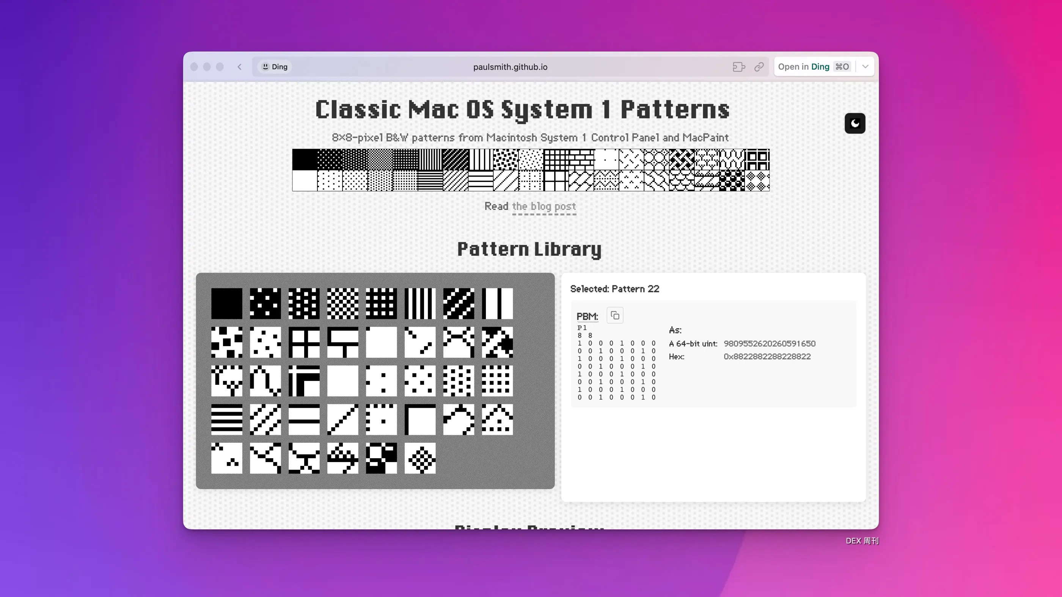Screen dimensions: 1062x597
Task: Click the Ding app badge in address bar
Action: click(275, 67)
